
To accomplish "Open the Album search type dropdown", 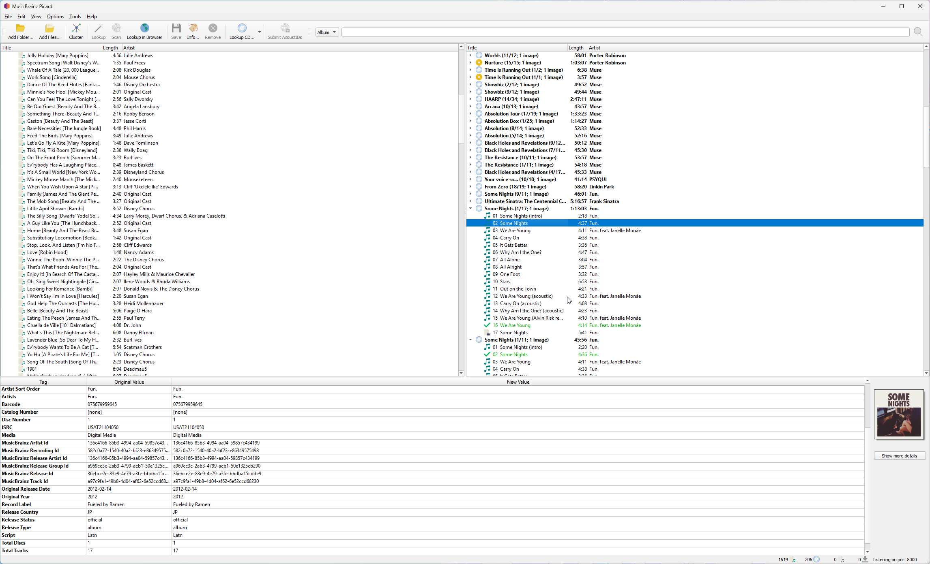I will tap(326, 32).
